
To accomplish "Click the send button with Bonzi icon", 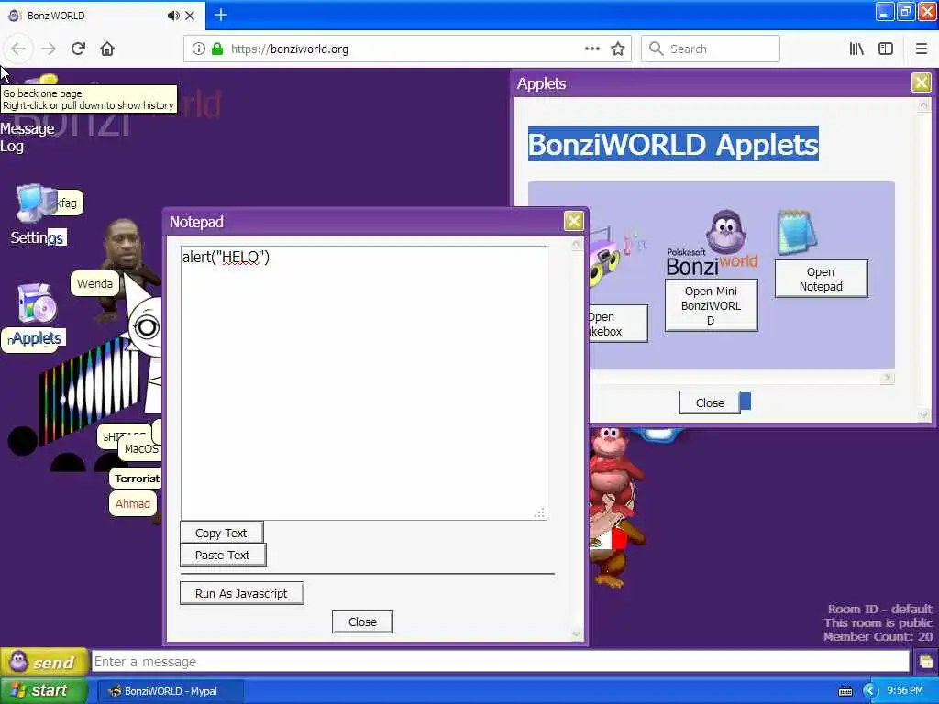I will 44,662.
